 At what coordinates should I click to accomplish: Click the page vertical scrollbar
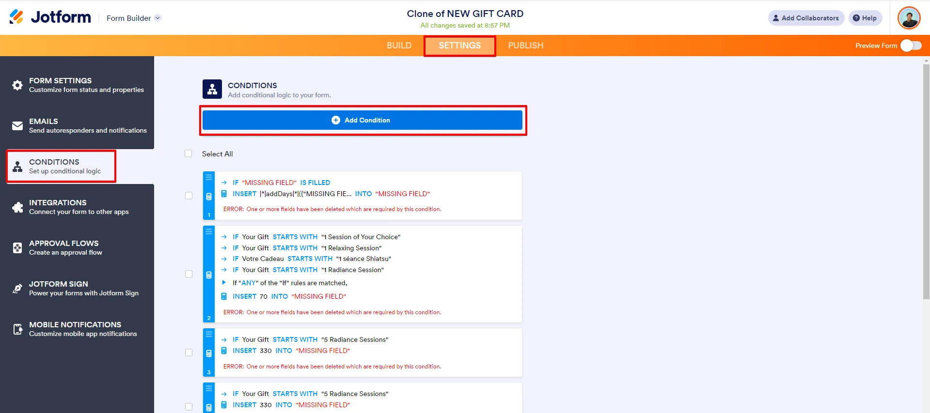point(926,182)
